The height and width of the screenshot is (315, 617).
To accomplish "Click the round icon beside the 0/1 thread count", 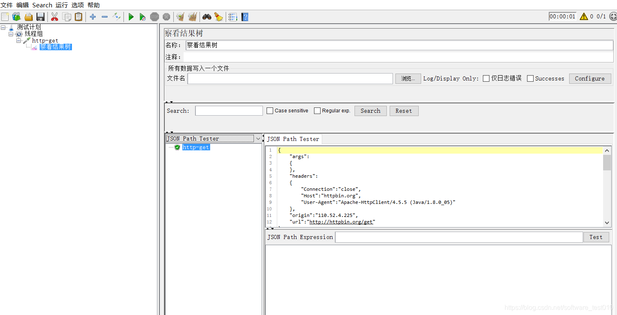I will (x=613, y=16).
